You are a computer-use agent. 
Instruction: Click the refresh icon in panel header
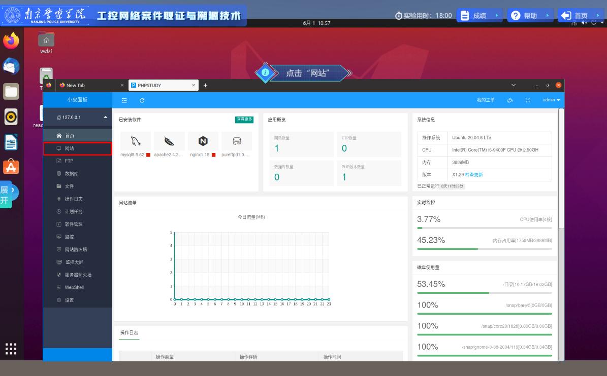[142, 100]
